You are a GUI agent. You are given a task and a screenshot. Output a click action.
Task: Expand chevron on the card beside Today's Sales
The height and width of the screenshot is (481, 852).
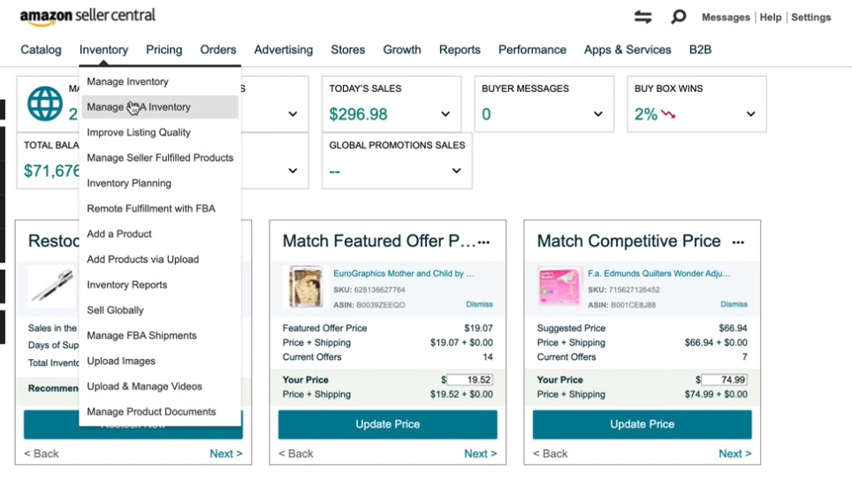[x=293, y=114]
